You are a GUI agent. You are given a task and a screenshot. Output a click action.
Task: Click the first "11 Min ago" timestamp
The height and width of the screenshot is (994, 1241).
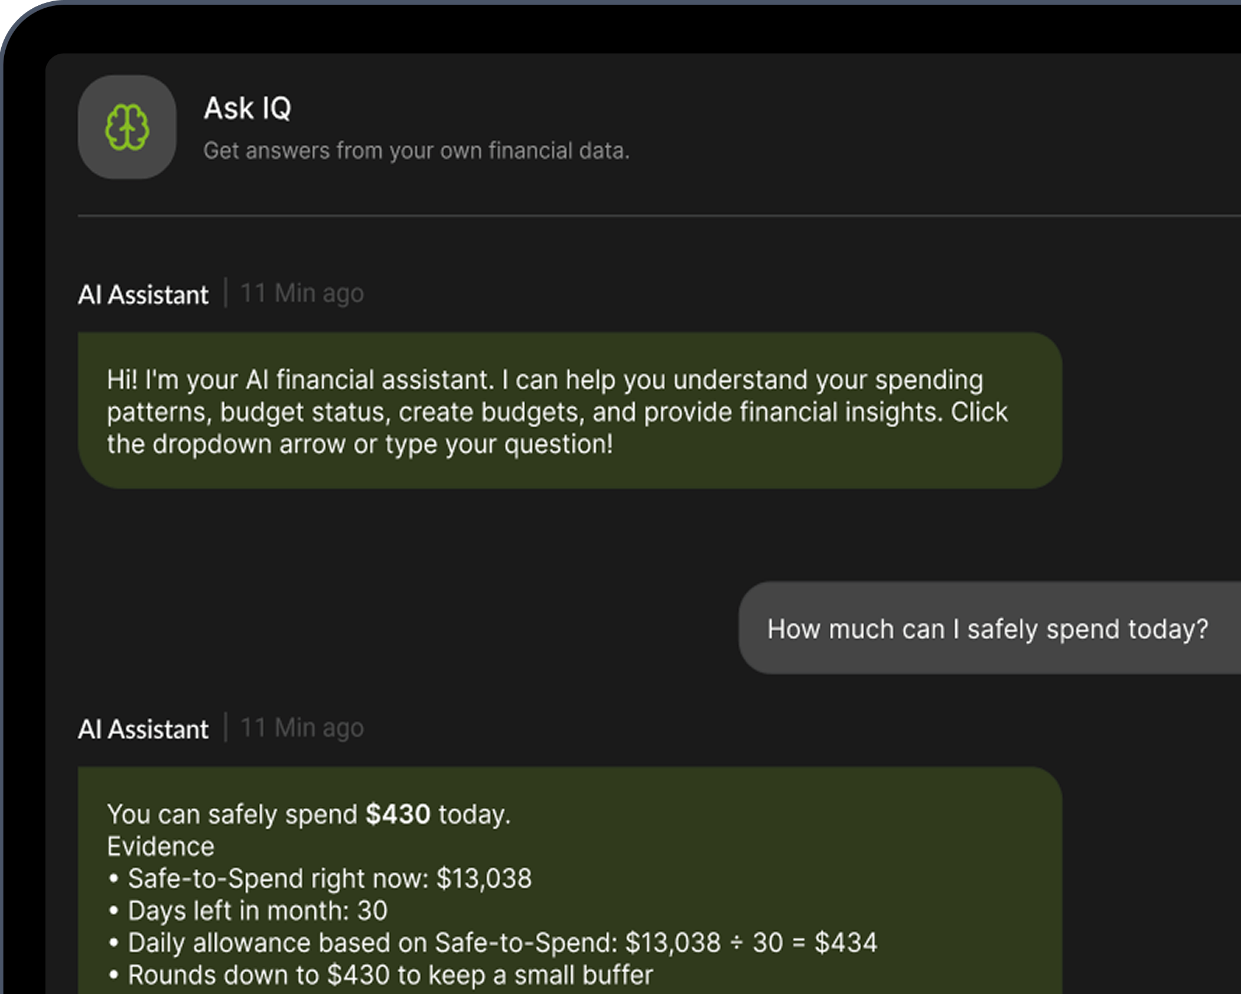pyautogui.click(x=302, y=293)
